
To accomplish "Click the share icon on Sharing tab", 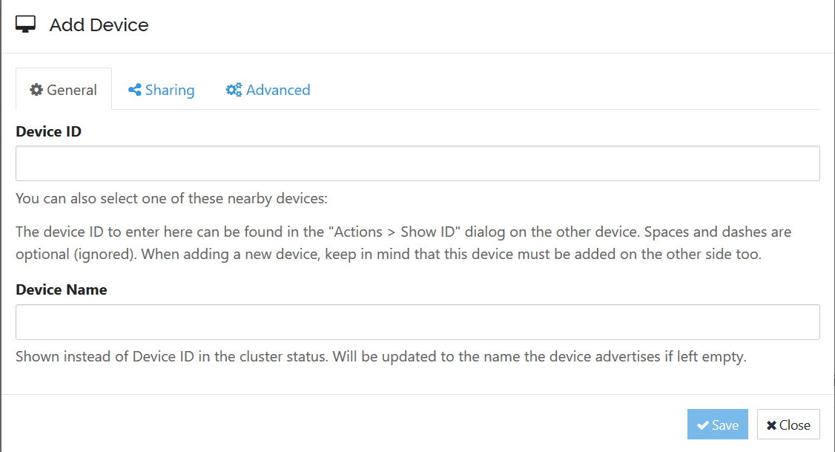I will (x=135, y=90).
